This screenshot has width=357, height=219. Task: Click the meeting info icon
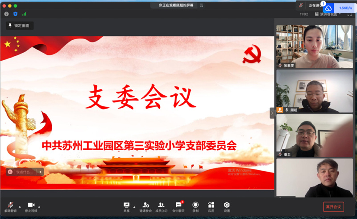6,14
